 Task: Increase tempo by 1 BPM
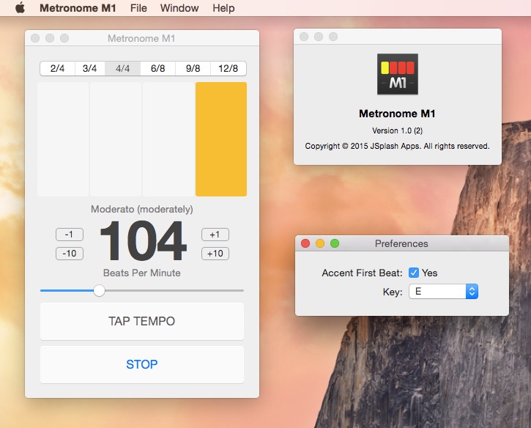[215, 235]
